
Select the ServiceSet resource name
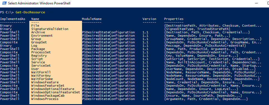coord(41,66)
